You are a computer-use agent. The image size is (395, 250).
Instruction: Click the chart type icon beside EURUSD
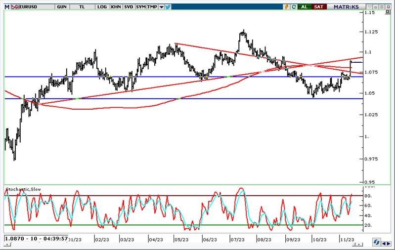coord(15,7)
